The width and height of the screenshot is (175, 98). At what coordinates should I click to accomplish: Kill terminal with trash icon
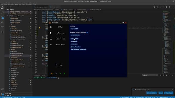(167, 75)
